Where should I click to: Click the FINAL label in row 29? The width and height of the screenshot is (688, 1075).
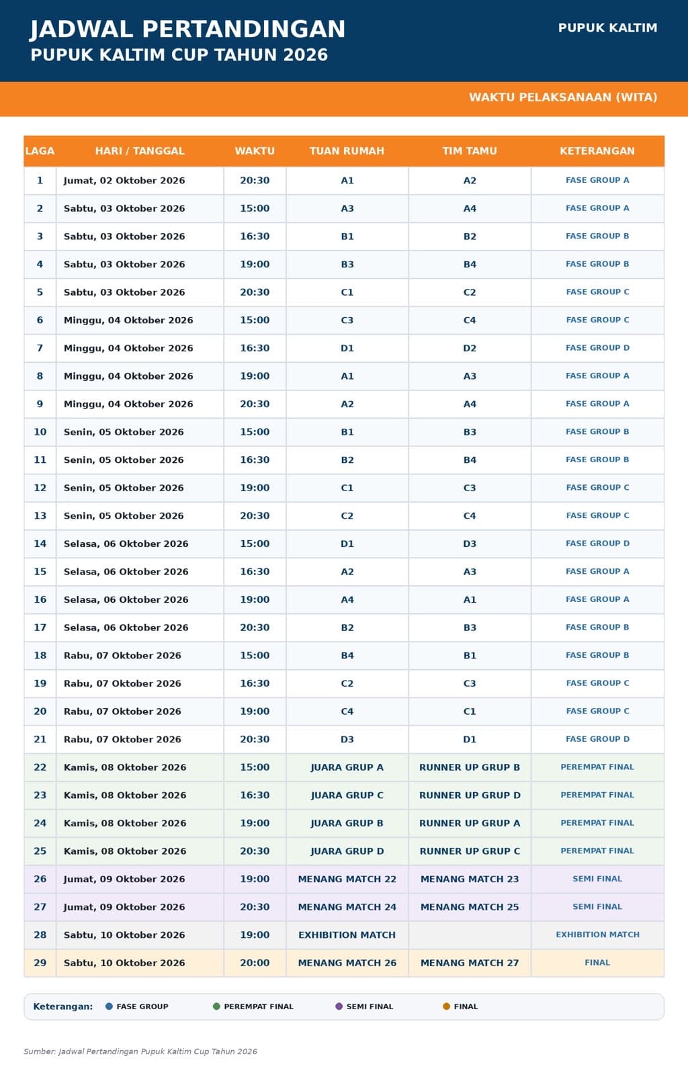point(597,963)
